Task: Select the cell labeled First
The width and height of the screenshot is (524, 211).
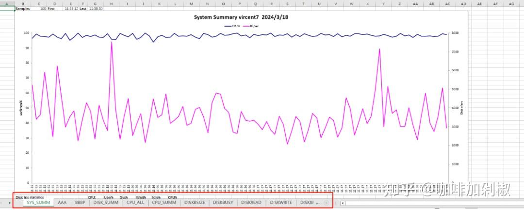Action: coord(55,9)
